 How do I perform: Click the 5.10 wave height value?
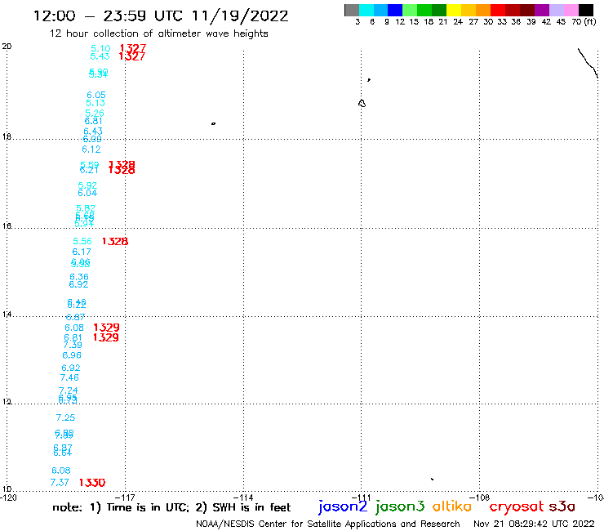tap(100, 48)
